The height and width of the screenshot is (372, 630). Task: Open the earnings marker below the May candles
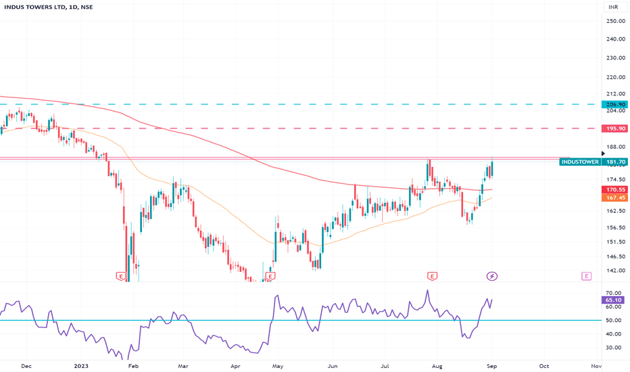(270, 276)
